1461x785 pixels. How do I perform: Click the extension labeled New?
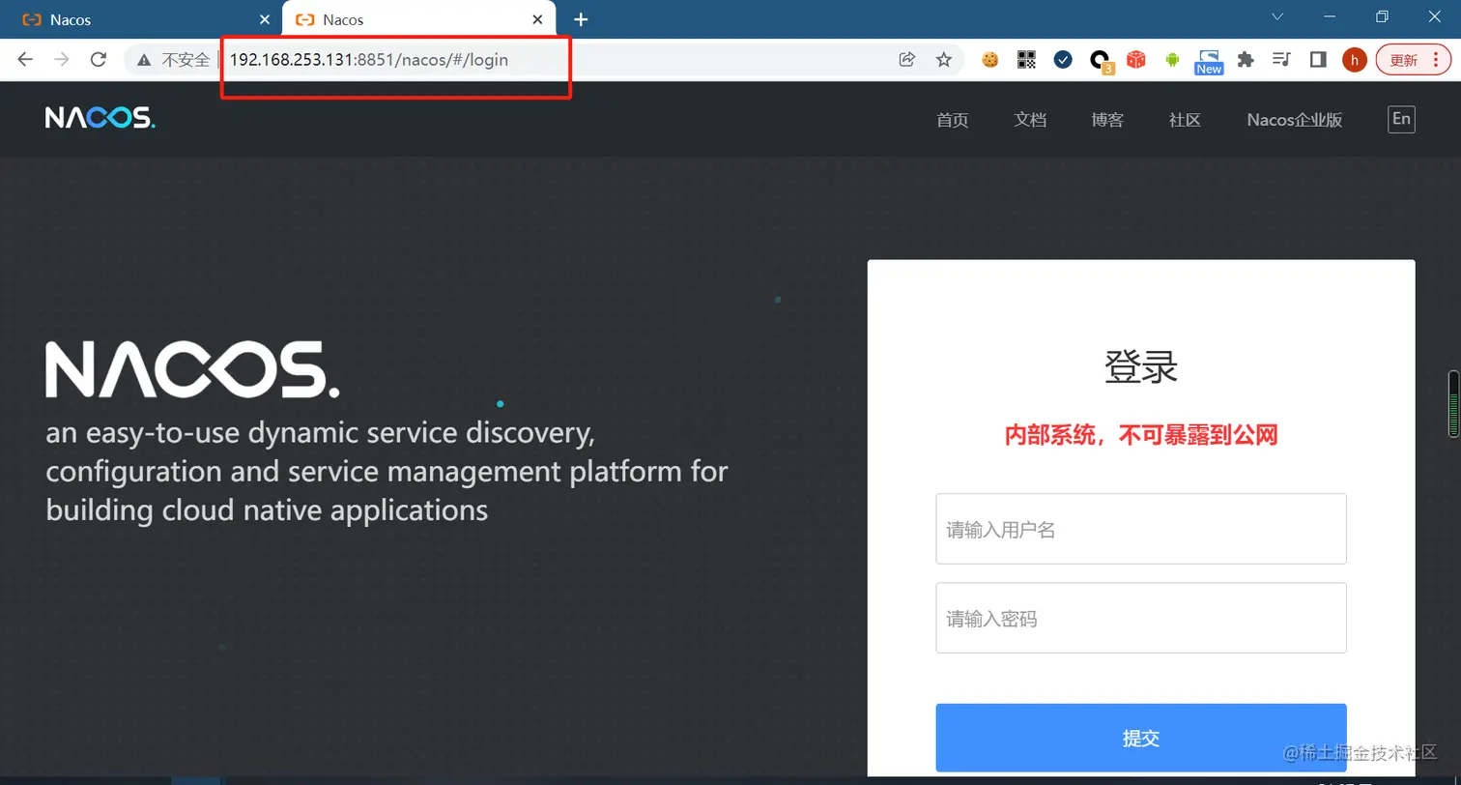pos(1209,62)
